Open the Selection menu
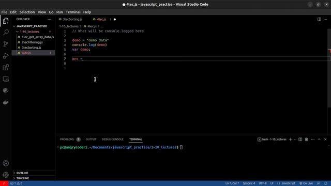 pyautogui.click(x=27, y=12)
